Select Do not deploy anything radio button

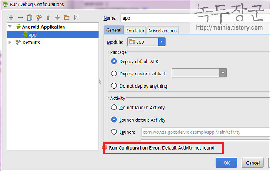[x=114, y=86]
